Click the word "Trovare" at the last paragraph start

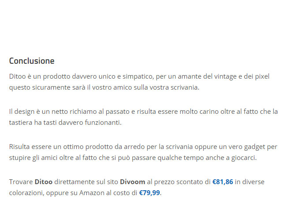tap(21, 181)
